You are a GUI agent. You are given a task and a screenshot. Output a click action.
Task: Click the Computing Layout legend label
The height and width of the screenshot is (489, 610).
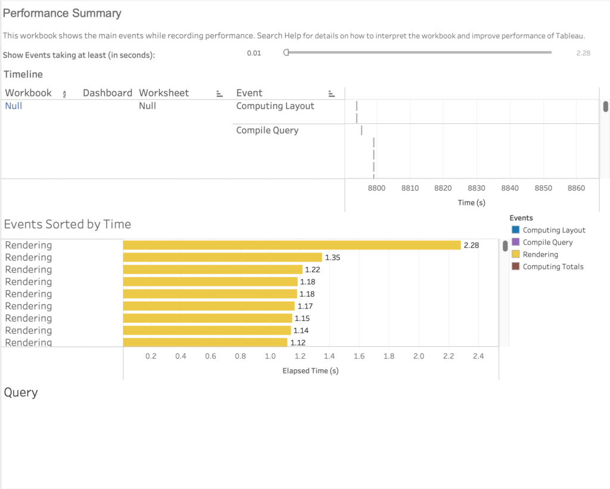[553, 230]
